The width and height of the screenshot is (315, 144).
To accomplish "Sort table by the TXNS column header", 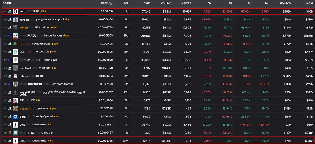I will tap(147, 3).
